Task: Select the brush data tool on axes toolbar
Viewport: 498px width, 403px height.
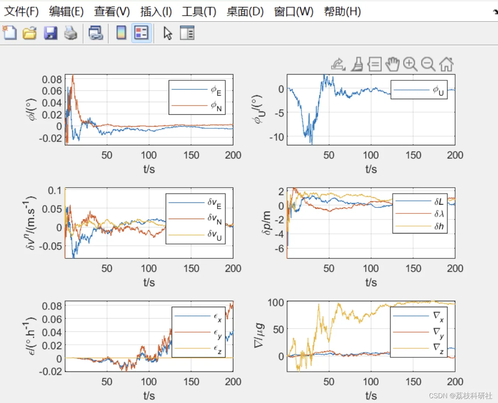Action: pyautogui.click(x=357, y=64)
